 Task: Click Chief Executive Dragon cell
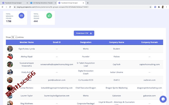tap(86, 88)
